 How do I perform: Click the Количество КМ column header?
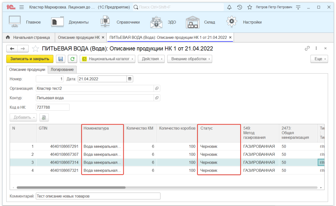pyautogui.click(x=140, y=133)
